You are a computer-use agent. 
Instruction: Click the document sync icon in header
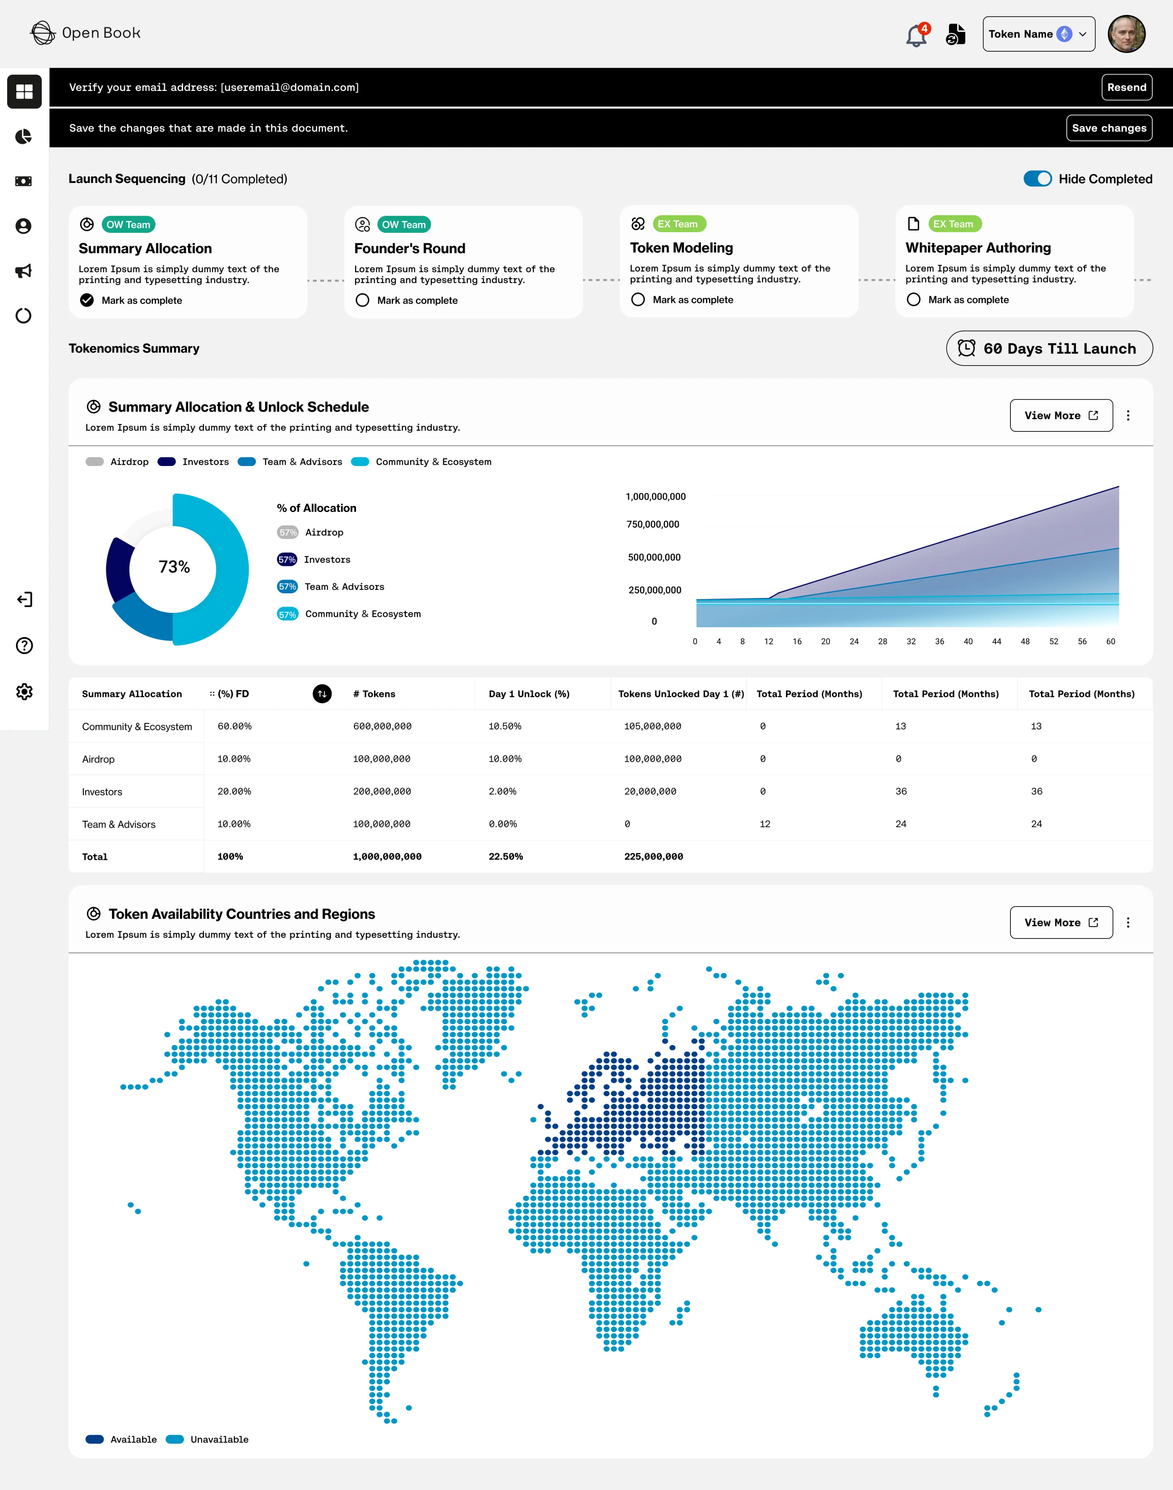click(955, 34)
